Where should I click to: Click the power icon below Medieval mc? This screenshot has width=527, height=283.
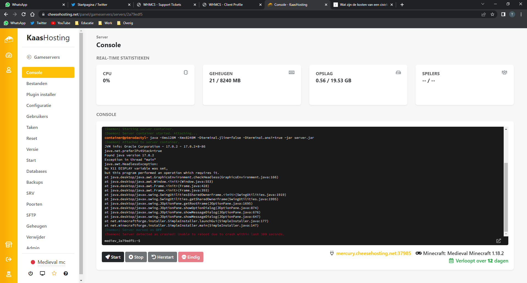pyautogui.click(x=30, y=273)
